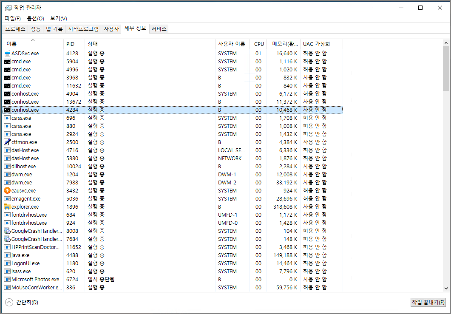
Task: Click the emagent.exe process icon
Action: (7, 198)
